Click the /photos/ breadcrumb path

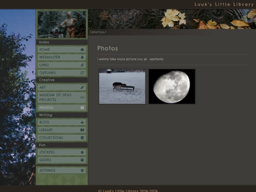point(98,32)
